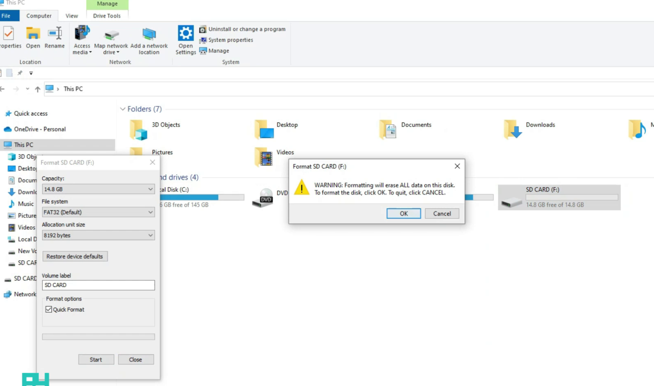Click the up-directory arrow in address bar
The width and height of the screenshot is (654, 386).
[37, 89]
